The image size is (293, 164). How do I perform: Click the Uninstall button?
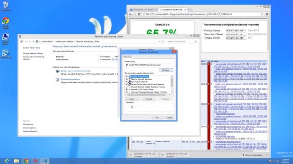point(149,99)
